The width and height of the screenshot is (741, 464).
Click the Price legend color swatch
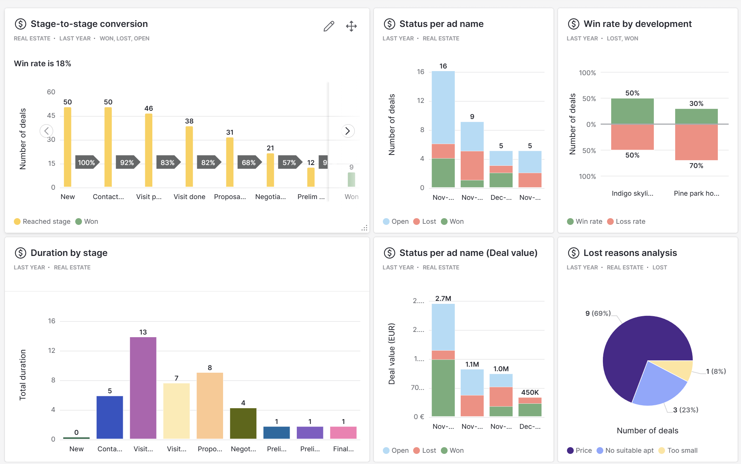pyautogui.click(x=570, y=451)
